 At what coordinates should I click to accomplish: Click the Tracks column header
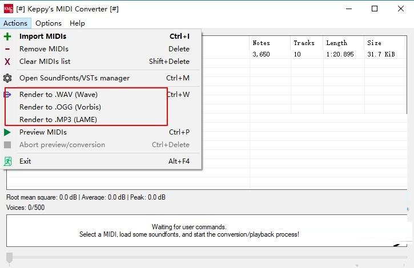[x=307, y=43]
